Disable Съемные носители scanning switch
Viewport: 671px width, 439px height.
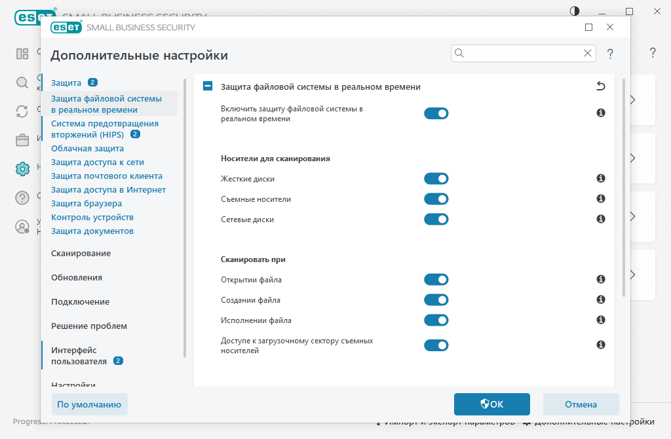pyautogui.click(x=436, y=199)
